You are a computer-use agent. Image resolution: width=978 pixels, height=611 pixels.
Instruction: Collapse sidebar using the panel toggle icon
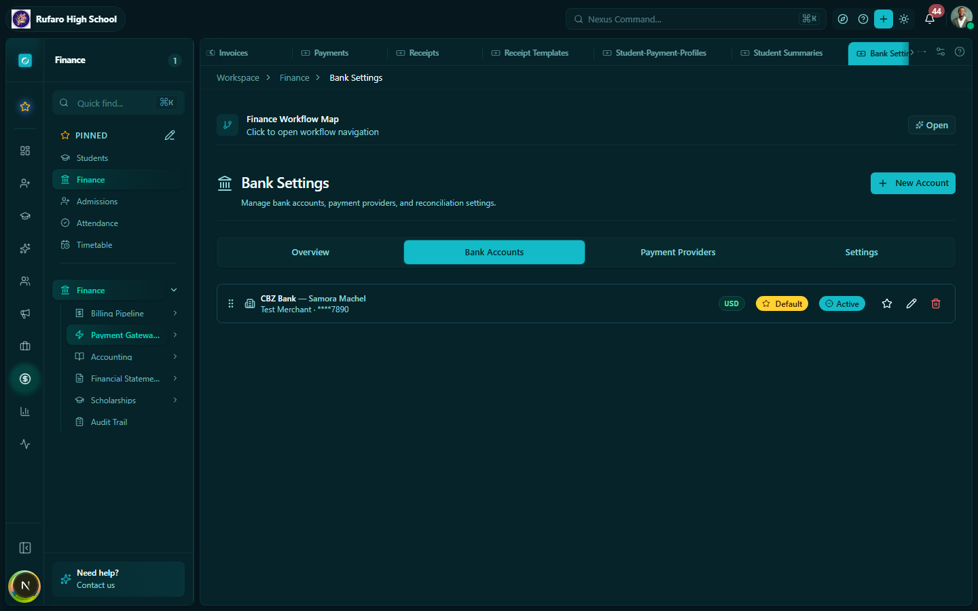(25, 548)
